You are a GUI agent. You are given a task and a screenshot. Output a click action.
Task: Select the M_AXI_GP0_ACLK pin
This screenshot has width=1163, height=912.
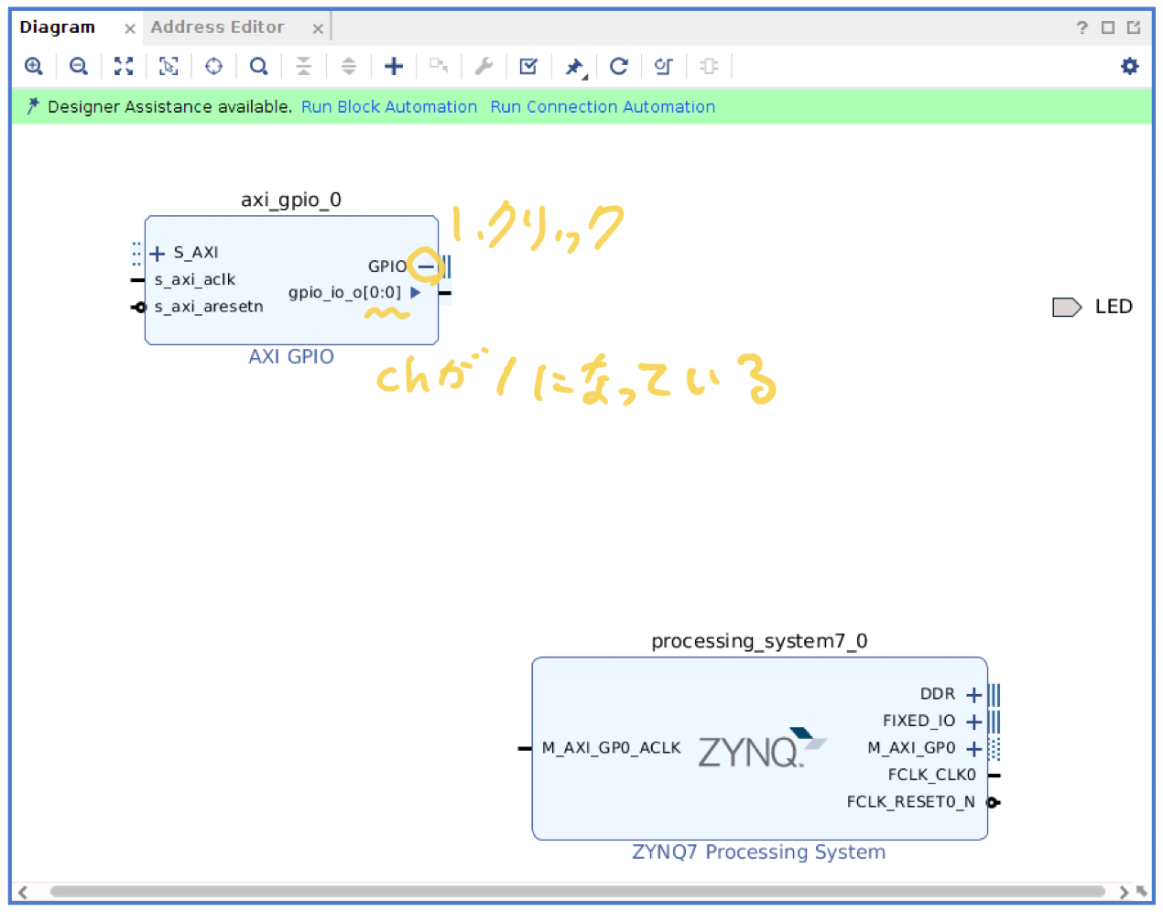pyautogui.click(x=612, y=748)
